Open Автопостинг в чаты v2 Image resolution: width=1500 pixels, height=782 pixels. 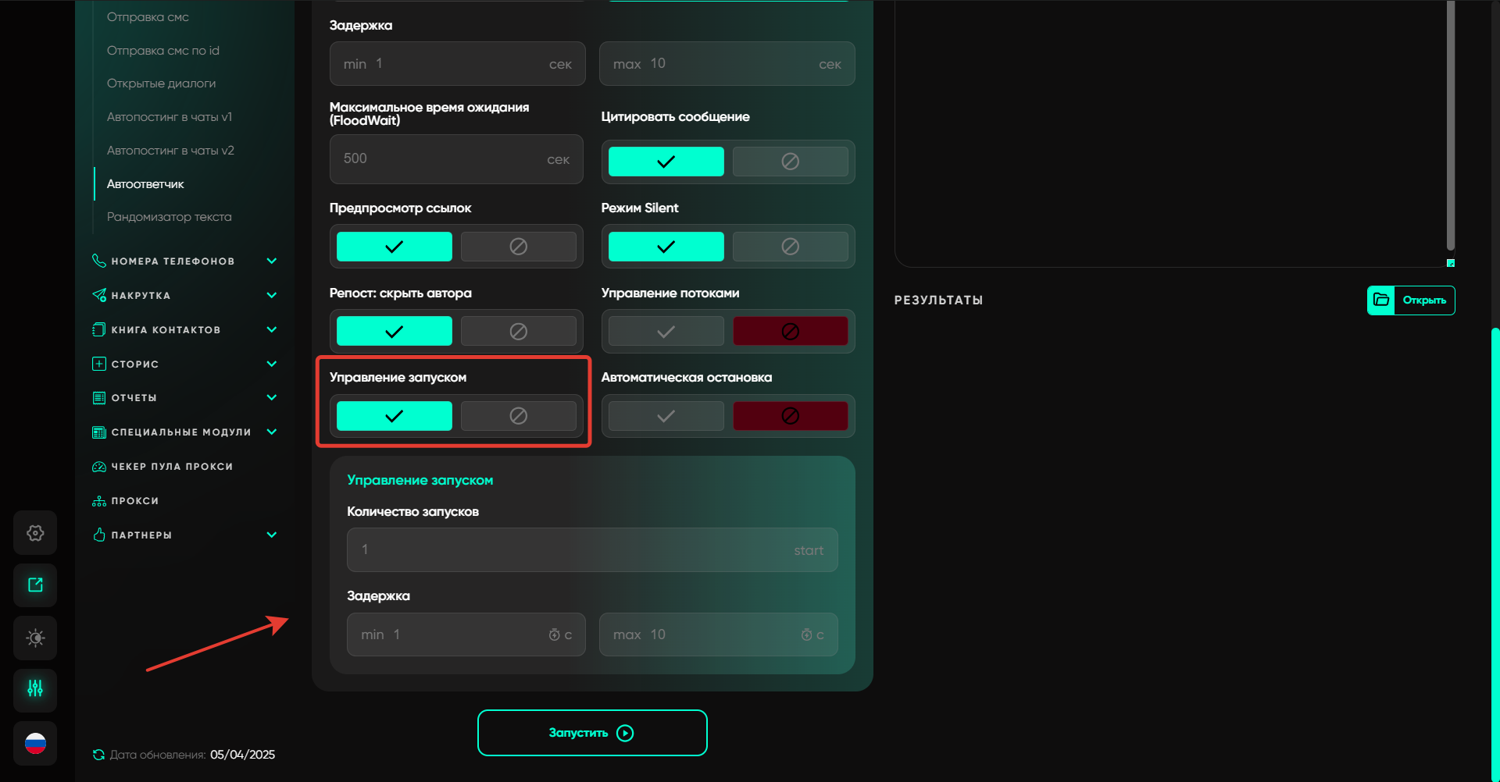point(170,151)
